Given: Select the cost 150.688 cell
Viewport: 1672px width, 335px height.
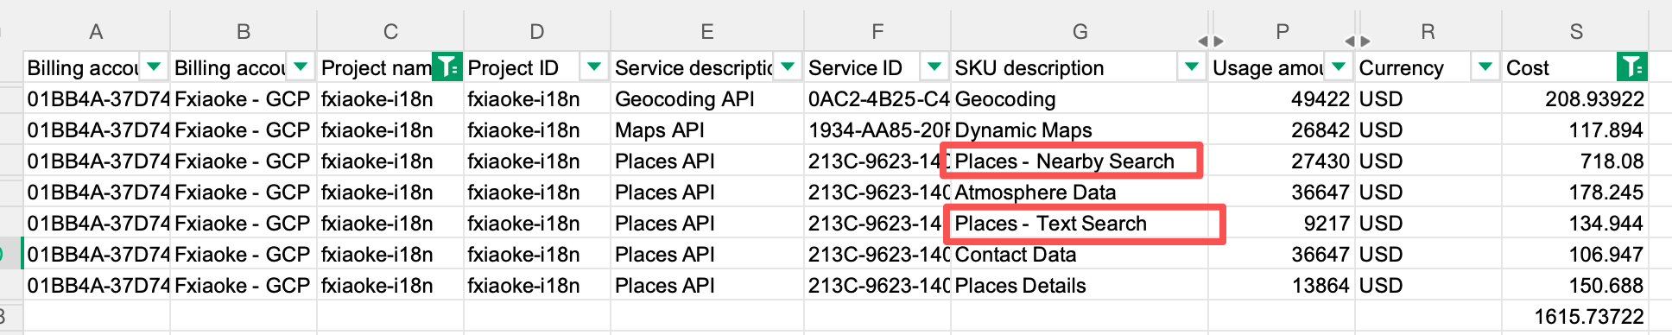Looking at the screenshot, I should [x=1575, y=285].
